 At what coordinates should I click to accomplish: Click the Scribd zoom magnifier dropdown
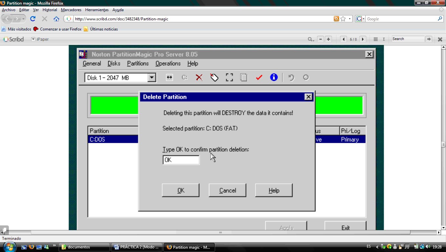click(311, 39)
